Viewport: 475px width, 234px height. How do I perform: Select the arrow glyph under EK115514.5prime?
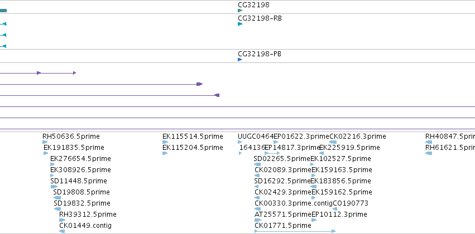pyautogui.click(x=165, y=142)
